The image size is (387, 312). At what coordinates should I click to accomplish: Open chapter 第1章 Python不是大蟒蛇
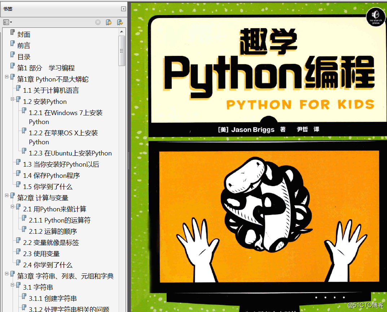[x=53, y=79]
